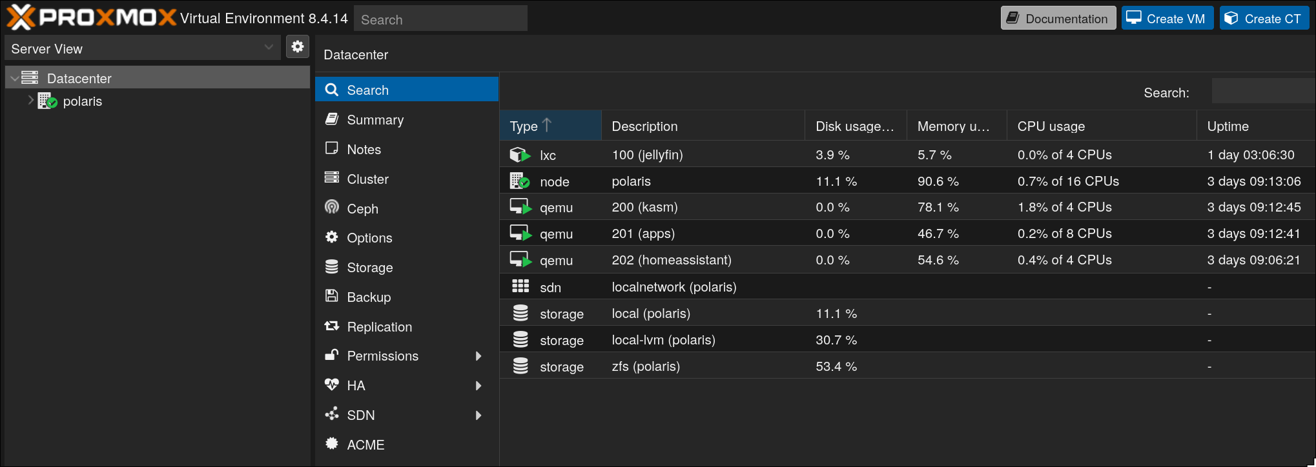1316x467 pixels.
Task: Expand the HA submenu arrow
Action: click(x=478, y=386)
